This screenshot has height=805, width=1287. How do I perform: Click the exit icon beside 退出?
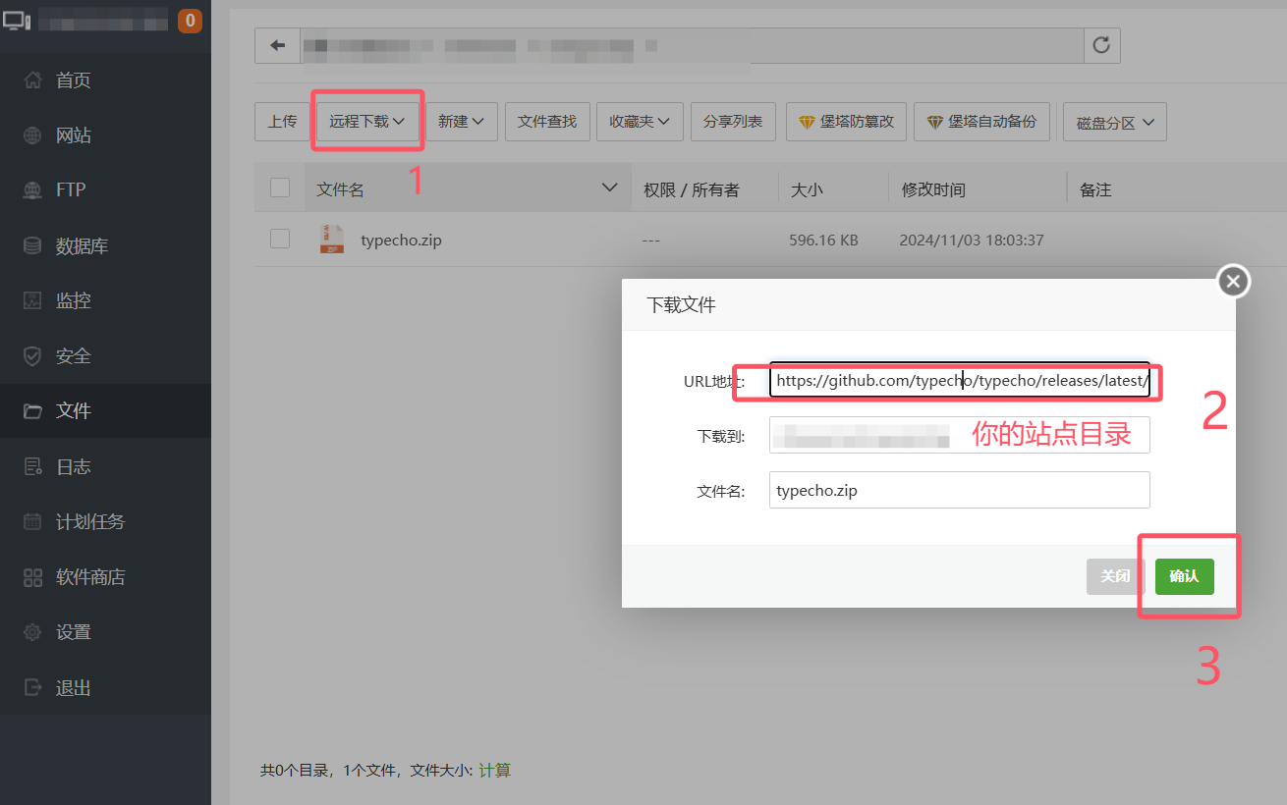pyautogui.click(x=33, y=687)
